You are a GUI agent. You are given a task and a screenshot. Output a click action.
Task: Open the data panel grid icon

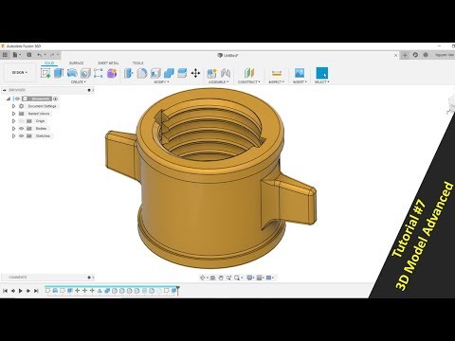click(5, 55)
